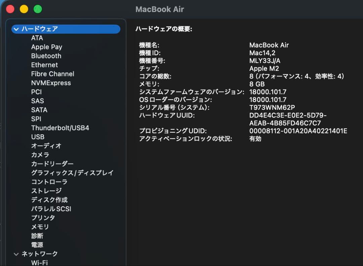The width and height of the screenshot is (363, 266).
Task: Open グラフィックス/ディスプレイ info
Action: 73,173
